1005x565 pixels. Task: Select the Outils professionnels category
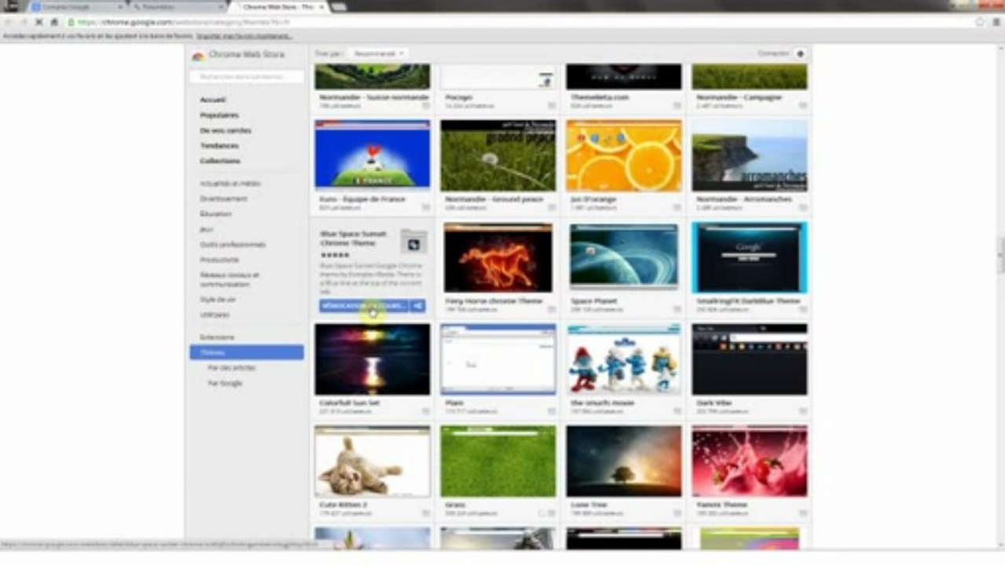(233, 244)
